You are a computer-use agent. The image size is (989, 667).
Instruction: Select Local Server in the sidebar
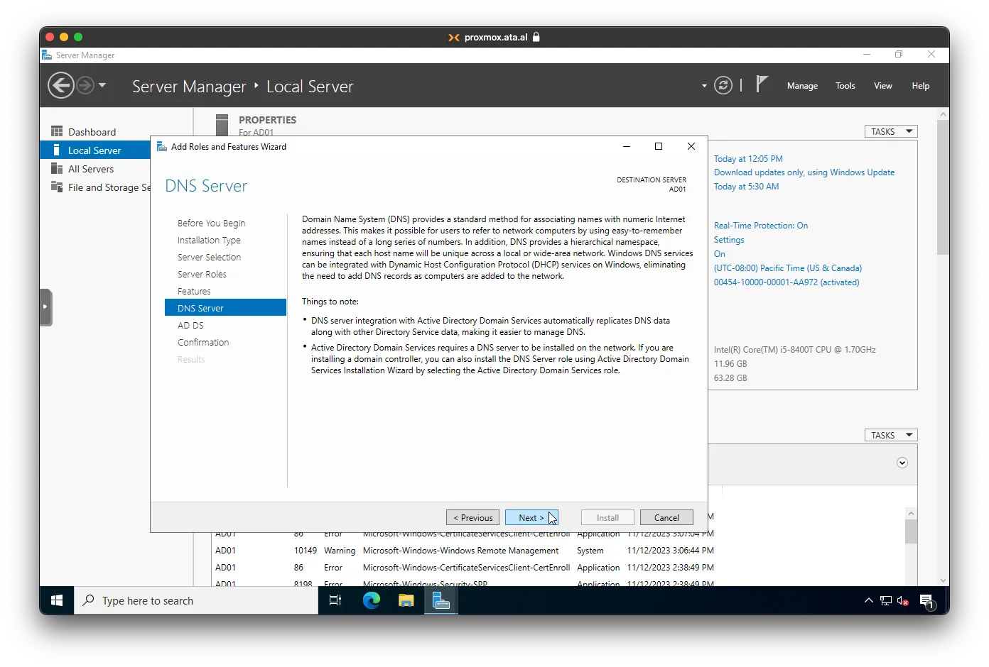[95, 150]
